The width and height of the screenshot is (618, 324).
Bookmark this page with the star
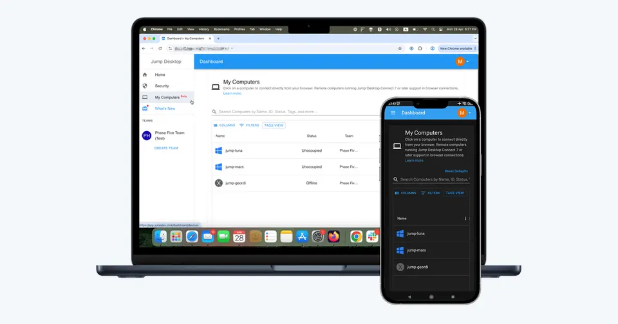[400, 48]
